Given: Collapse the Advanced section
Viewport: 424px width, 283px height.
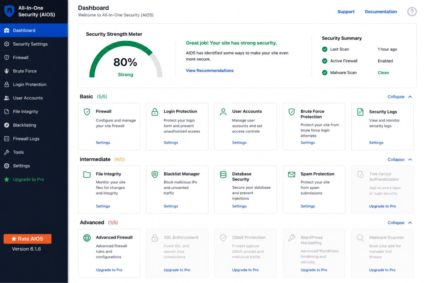Looking at the screenshot, I should click(x=400, y=223).
